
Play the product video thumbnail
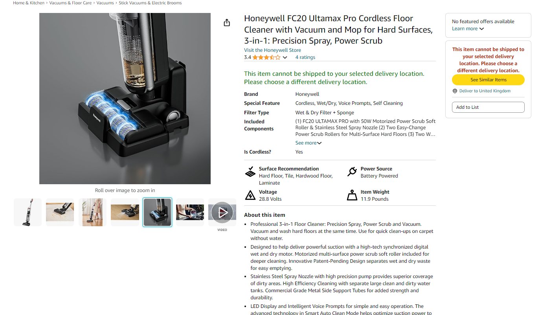coord(222,212)
